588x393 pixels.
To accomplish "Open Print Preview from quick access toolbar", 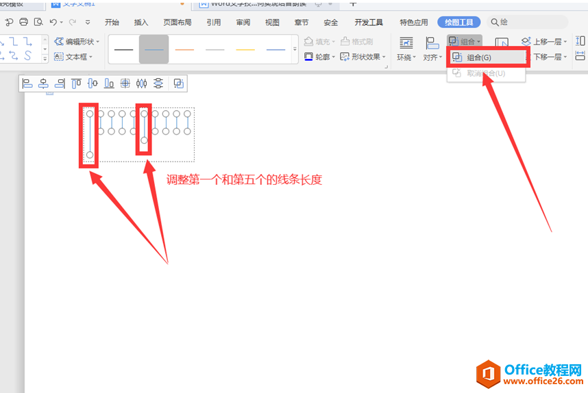I will [38, 22].
